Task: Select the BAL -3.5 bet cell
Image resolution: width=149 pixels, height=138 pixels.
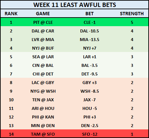Action: pyautogui.click(x=90, y=66)
